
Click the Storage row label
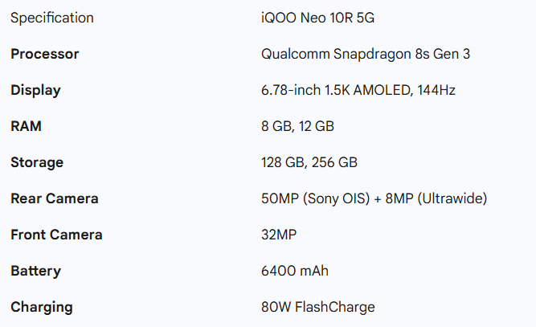tap(37, 162)
